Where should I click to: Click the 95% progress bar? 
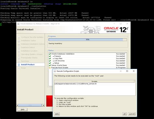tap(88, 40)
